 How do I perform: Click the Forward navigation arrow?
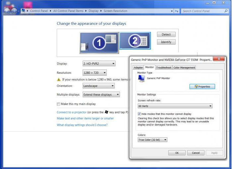pyautogui.click(x=14, y=11)
